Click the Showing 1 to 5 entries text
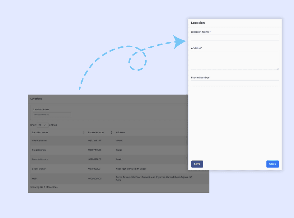Viewport: 294px width, 218px height. coord(44,187)
